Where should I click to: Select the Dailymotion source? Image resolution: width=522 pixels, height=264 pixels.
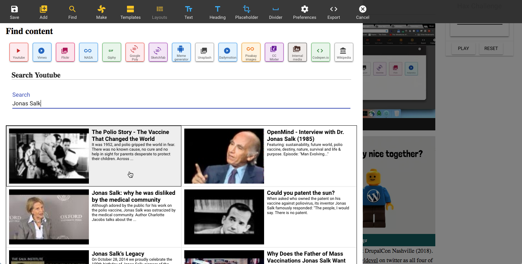(228, 52)
